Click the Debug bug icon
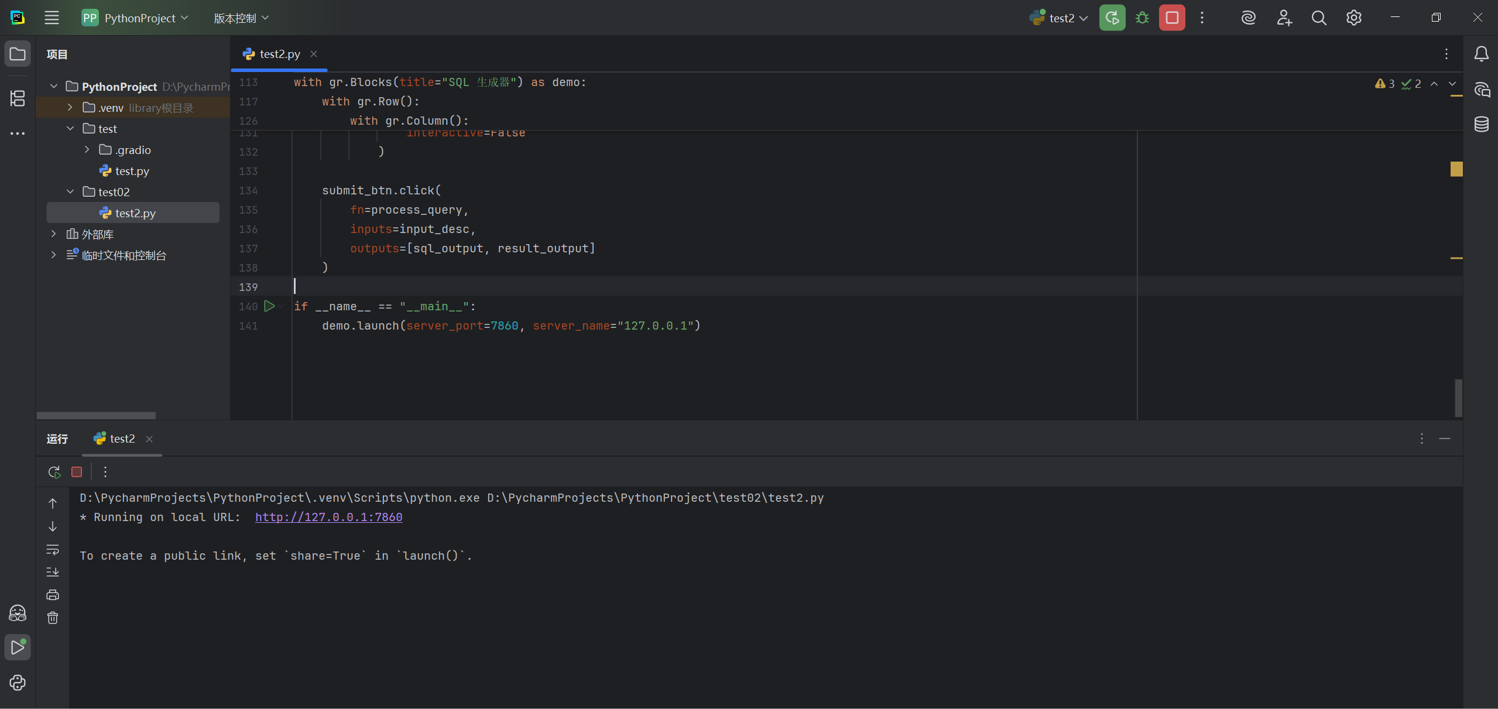This screenshot has height=709, width=1498. click(1142, 18)
